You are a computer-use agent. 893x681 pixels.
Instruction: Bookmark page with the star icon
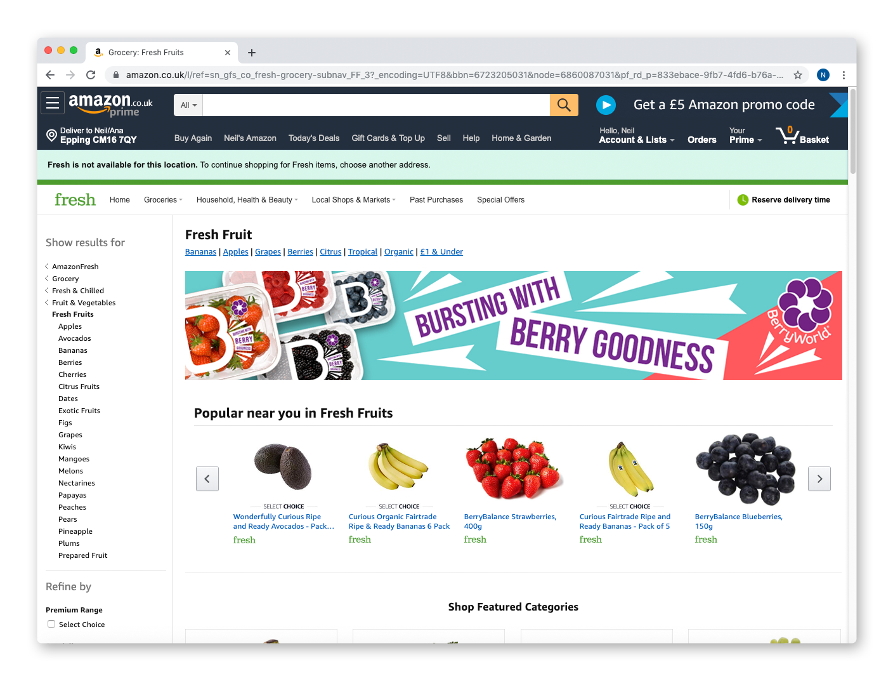pos(798,75)
